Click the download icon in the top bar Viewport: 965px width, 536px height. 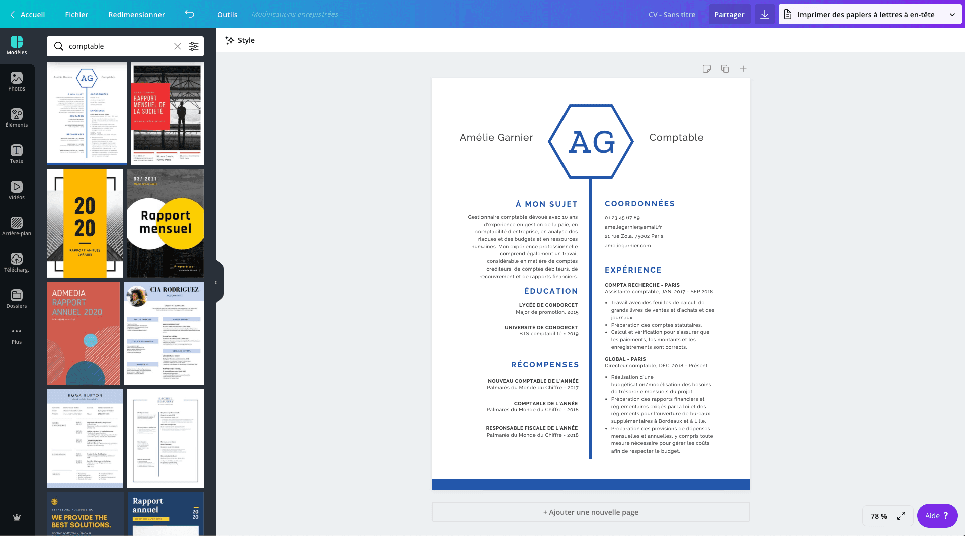(x=764, y=14)
